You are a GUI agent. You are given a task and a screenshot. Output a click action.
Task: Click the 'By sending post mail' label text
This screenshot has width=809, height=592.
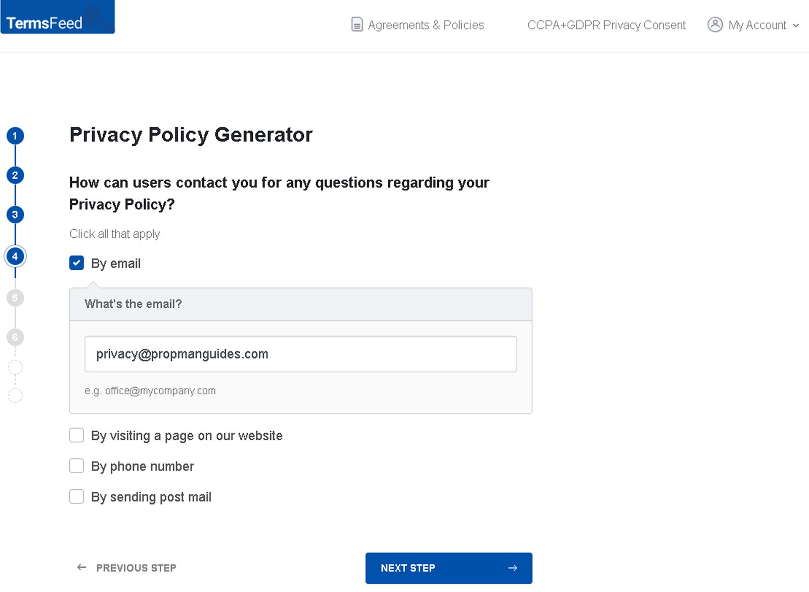click(x=151, y=497)
